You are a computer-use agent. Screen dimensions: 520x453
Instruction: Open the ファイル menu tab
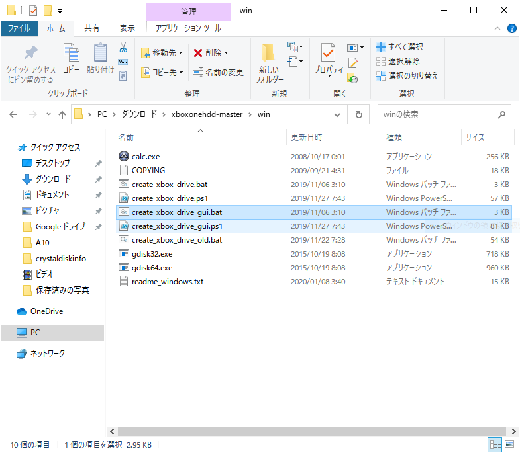coord(19,28)
